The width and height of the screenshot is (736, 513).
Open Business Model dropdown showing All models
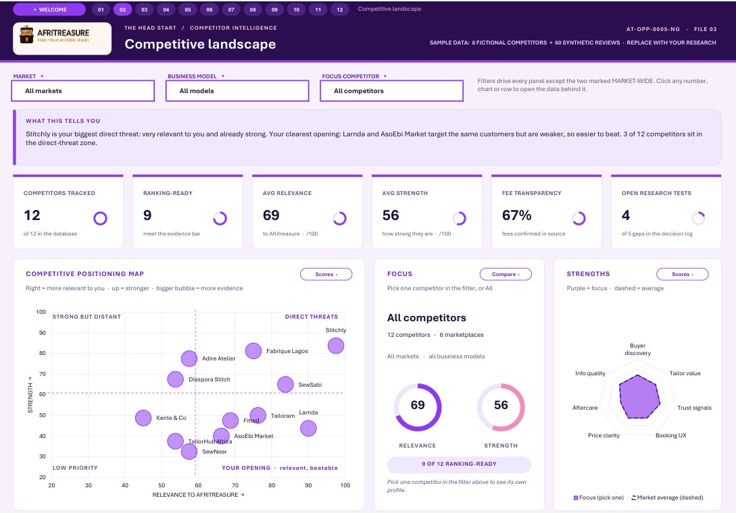[237, 91]
